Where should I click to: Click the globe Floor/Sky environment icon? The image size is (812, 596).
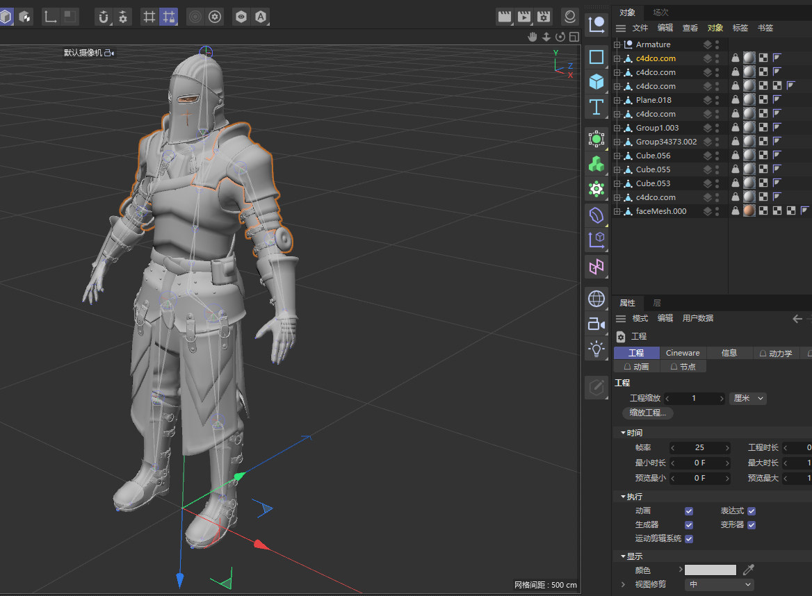coord(596,299)
